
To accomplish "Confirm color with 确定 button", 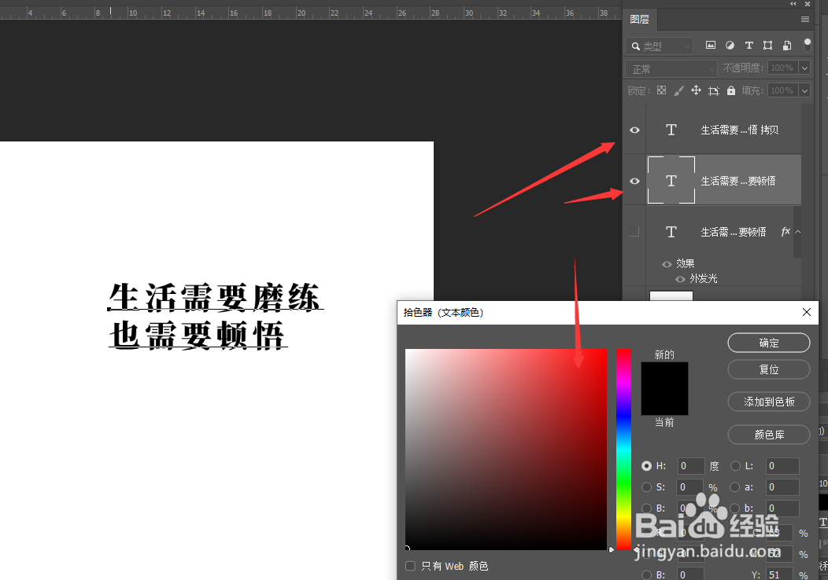I will 769,343.
